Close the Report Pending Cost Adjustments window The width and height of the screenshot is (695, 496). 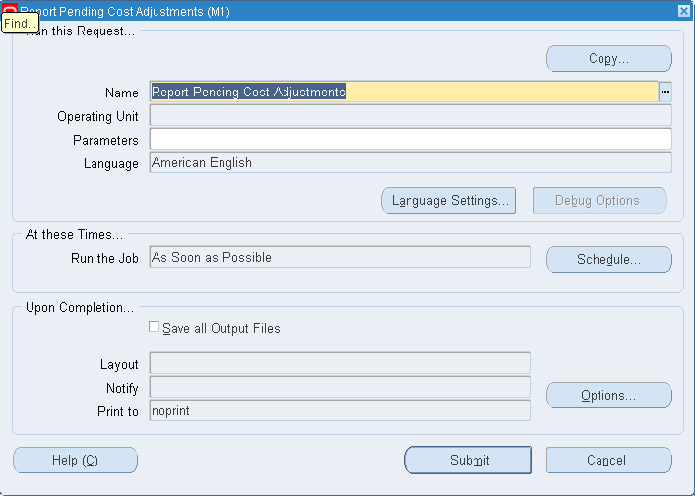pos(684,11)
